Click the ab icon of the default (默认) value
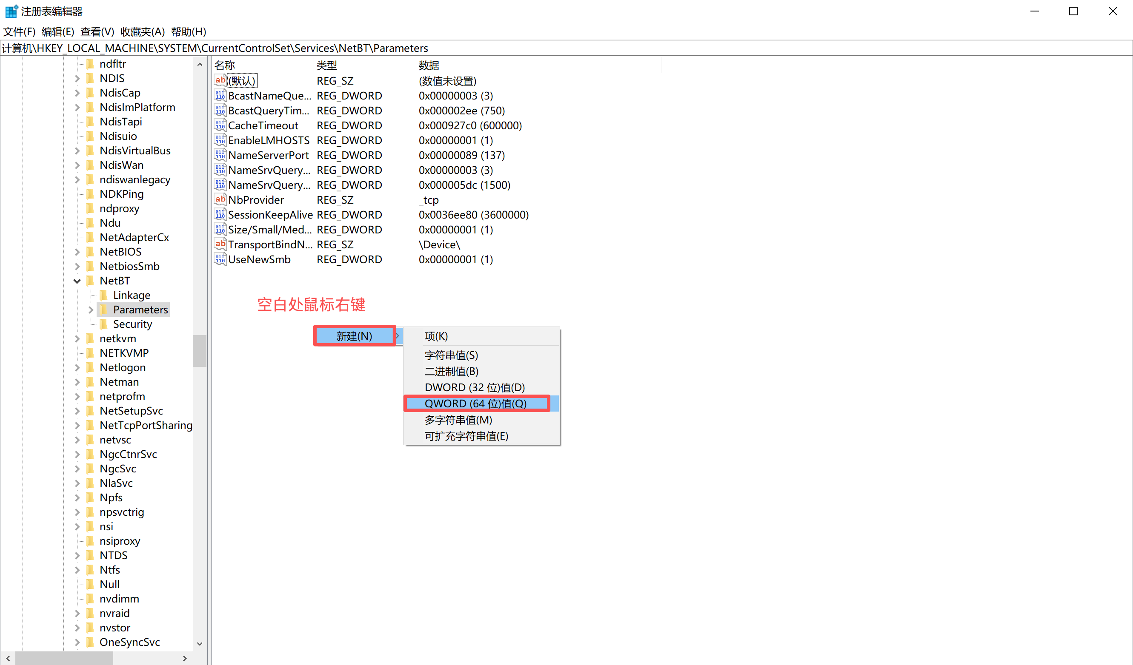This screenshot has height=665, width=1133. tap(220, 81)
